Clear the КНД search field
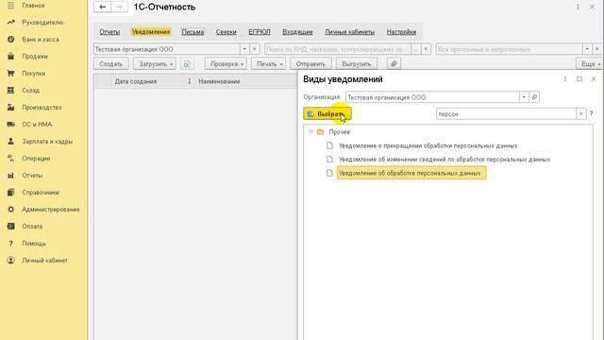The image size is (604, 340). click(426, 49)
